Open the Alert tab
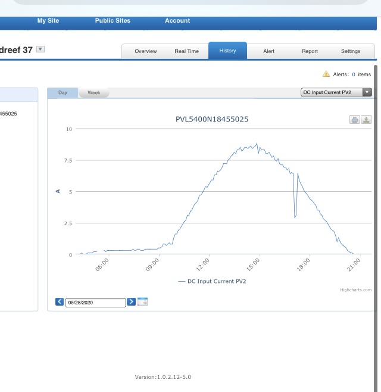Image resolution: width=381 pixels, height=392 pixels. [x=268, y=51]
